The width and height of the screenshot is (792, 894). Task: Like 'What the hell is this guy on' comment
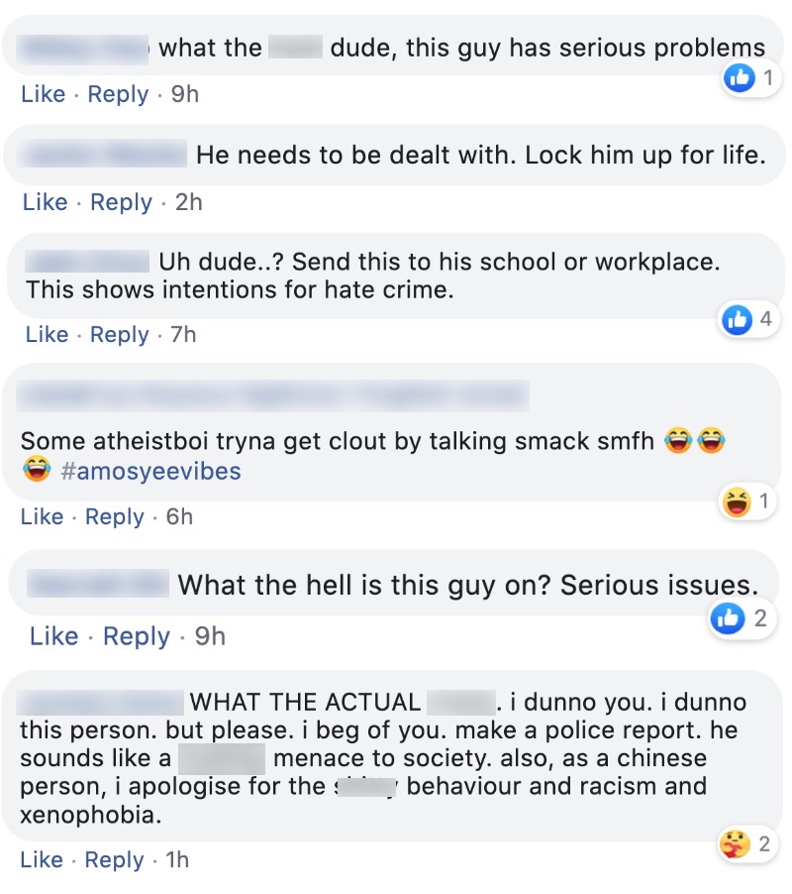pyautogui.click(x=54, y=635)
